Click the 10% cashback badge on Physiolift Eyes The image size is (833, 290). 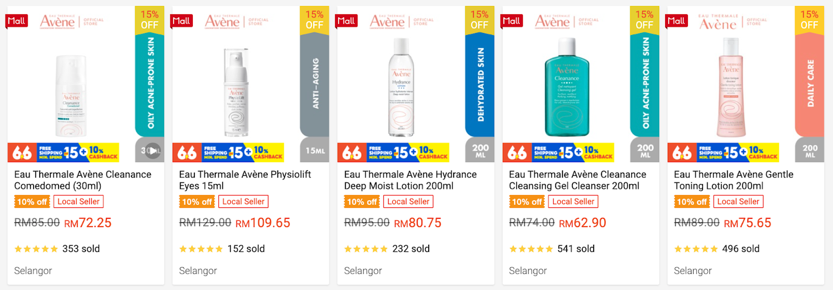[x=268, y=152]
